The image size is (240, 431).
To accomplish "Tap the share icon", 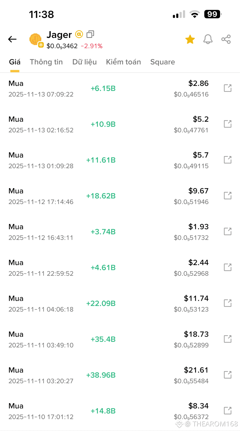I will (x=226, y=39).
